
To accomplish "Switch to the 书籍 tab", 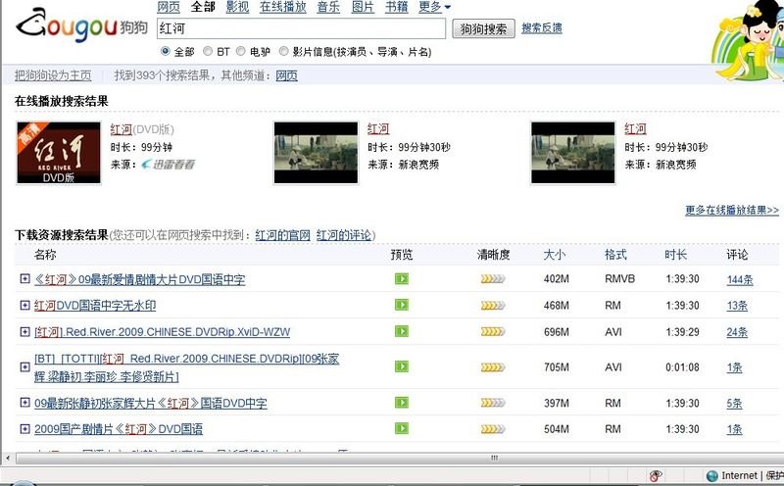I will tap(397, 7).
